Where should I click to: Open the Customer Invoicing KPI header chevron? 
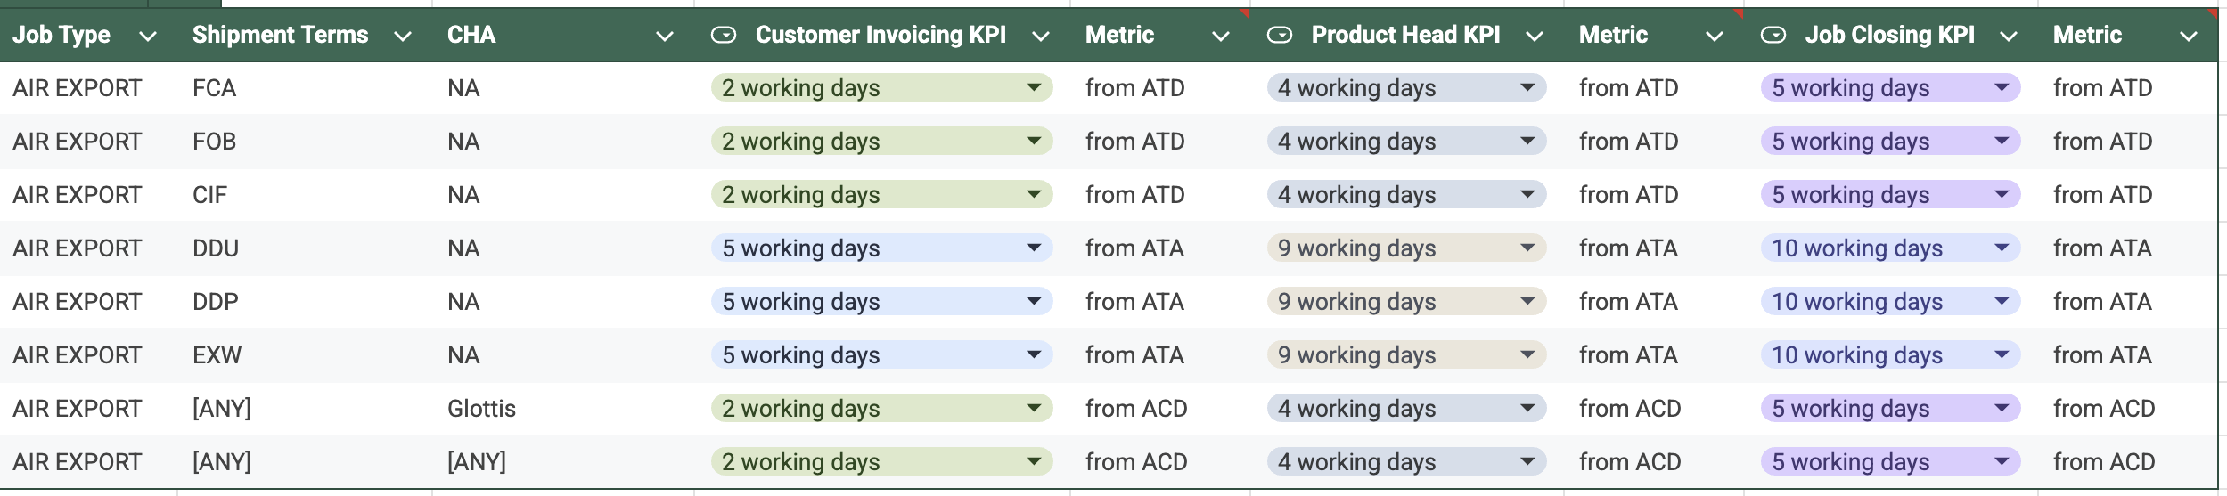tap(1040, 37)
